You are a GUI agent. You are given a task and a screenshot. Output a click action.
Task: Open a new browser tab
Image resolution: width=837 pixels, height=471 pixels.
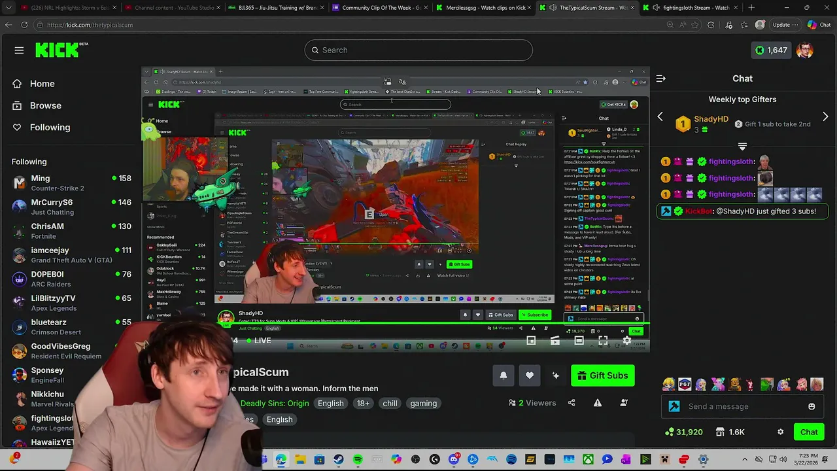point(751,8)
